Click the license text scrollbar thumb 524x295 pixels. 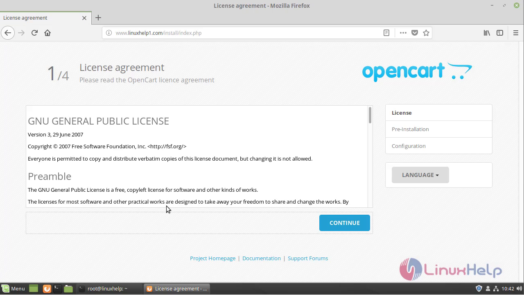[x=370, y=115]
